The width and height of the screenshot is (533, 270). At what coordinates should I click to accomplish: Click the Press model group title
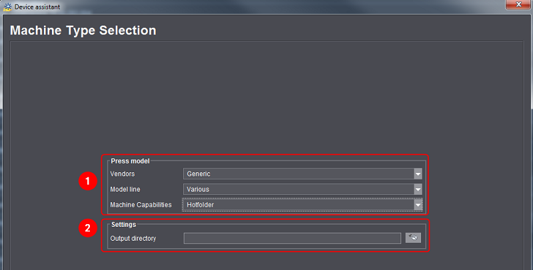pos(131,161)
